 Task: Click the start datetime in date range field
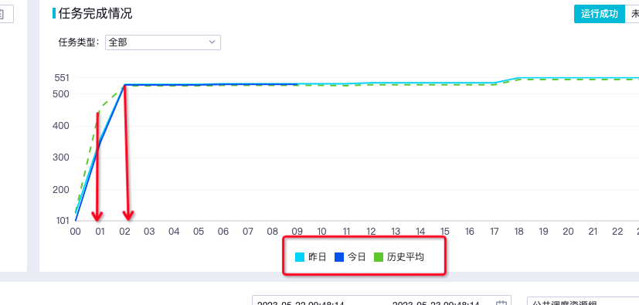click(301, 303)
